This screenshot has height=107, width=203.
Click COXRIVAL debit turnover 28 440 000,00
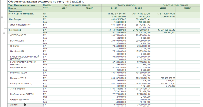(x=119, y=46)
